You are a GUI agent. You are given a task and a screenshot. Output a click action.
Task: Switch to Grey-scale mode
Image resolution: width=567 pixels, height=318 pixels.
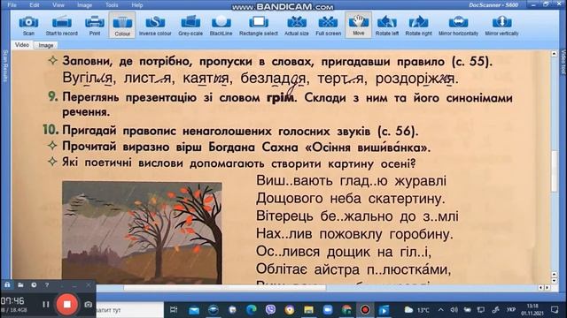(x=190, y=26)
